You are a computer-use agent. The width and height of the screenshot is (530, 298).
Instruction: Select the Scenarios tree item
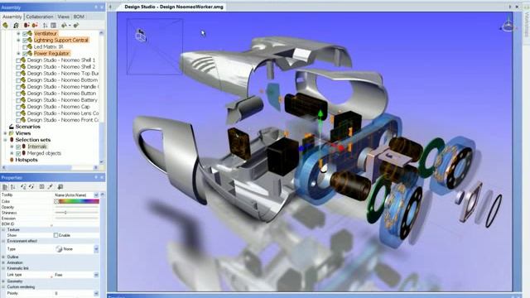[27, 127]
